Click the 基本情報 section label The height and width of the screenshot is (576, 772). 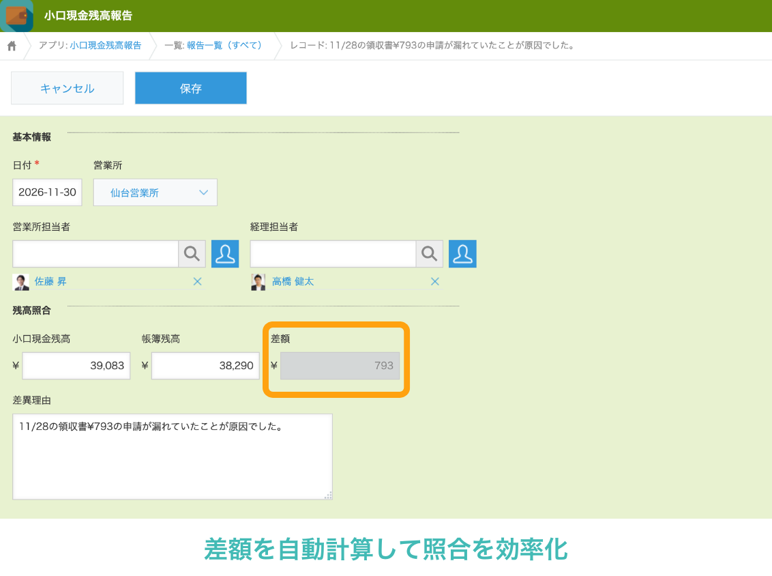pos(31,137)
